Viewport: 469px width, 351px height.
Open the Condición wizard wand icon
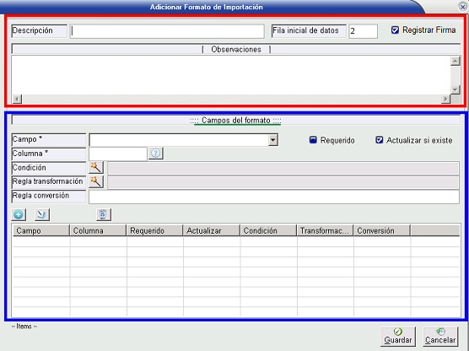tap(96, 167)
